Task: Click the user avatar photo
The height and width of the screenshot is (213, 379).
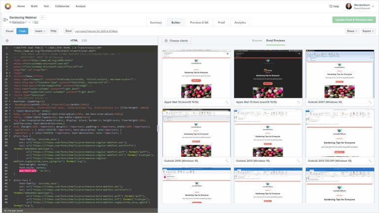Action: (348, 6)
